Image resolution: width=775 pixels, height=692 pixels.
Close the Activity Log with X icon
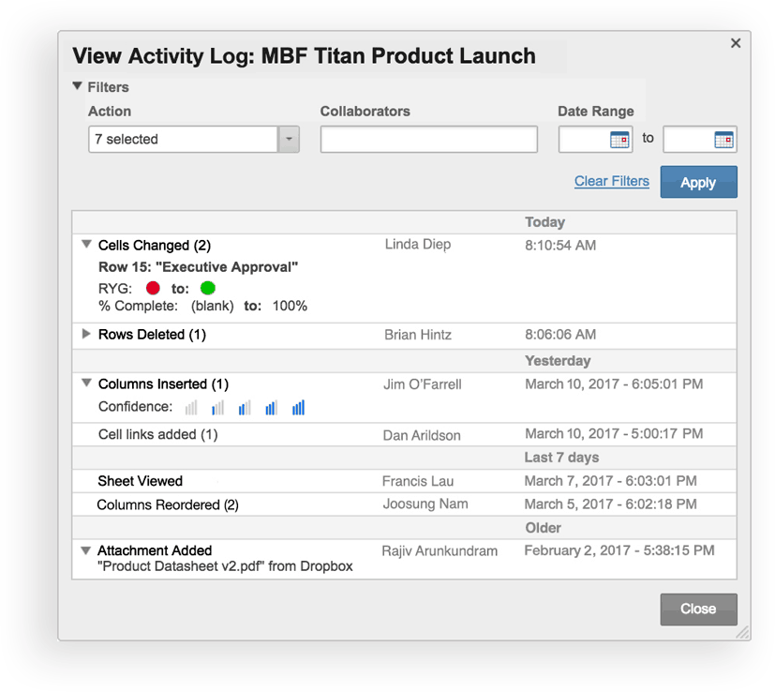click(736, 43)
